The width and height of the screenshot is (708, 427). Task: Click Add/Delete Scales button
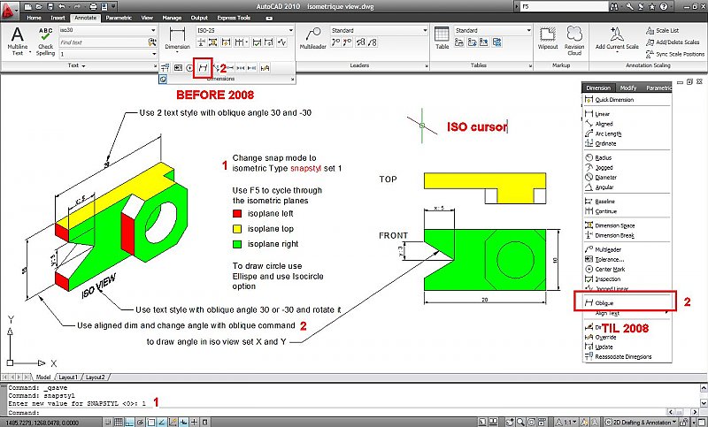pos(673,42)
